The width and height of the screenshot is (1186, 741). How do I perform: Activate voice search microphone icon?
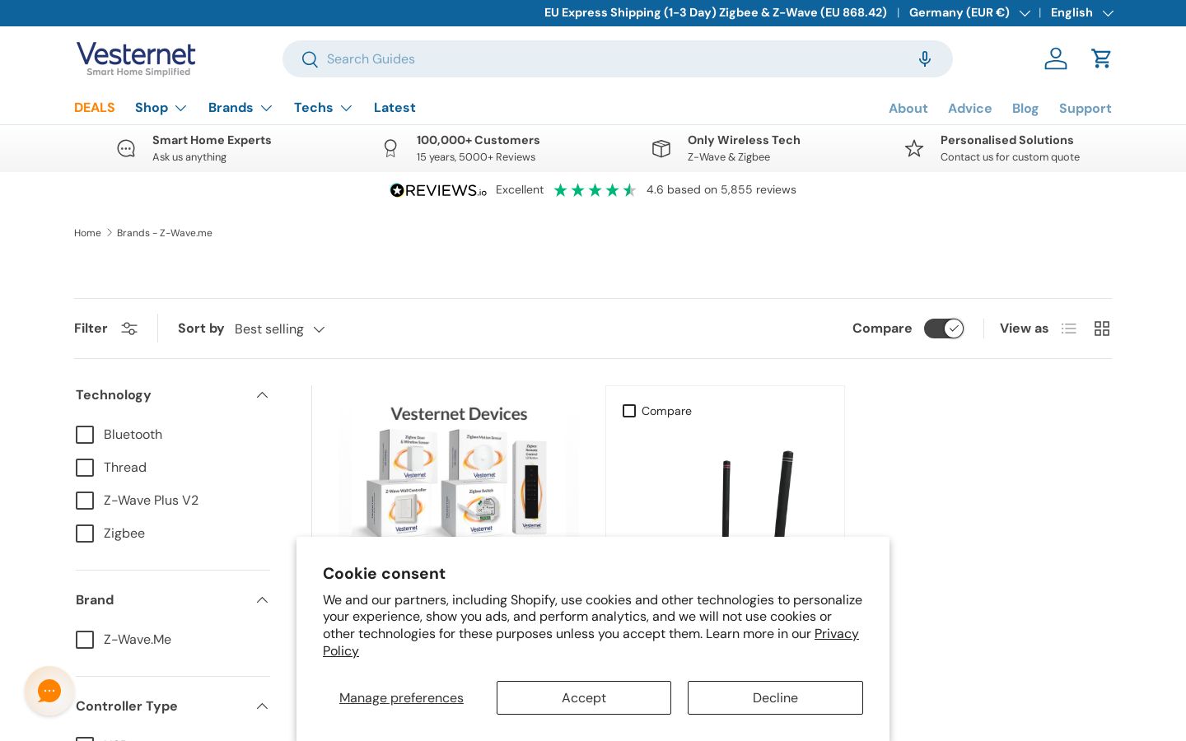(925, 58)
